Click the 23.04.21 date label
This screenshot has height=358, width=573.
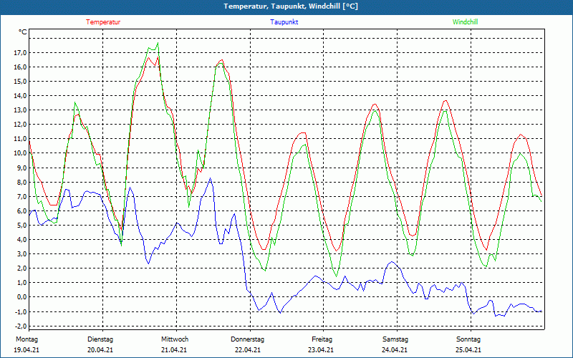coord(321,349)
